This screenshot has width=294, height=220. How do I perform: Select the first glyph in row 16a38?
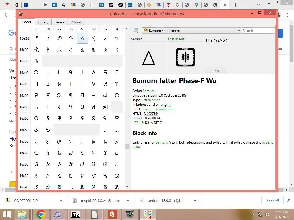click(x=36, y=61)
